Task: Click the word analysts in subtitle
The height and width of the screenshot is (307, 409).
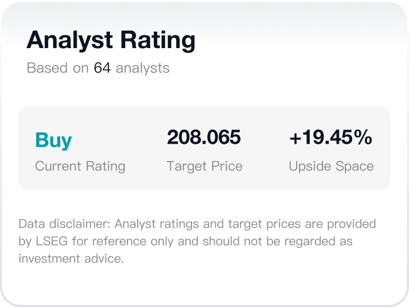Action: [143, 69]
